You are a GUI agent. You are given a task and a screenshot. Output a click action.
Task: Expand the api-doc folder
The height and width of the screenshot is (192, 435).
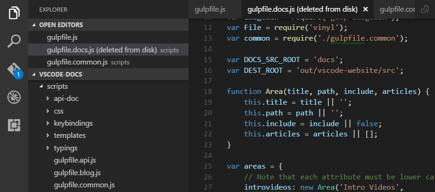click(x=48, y=99)
